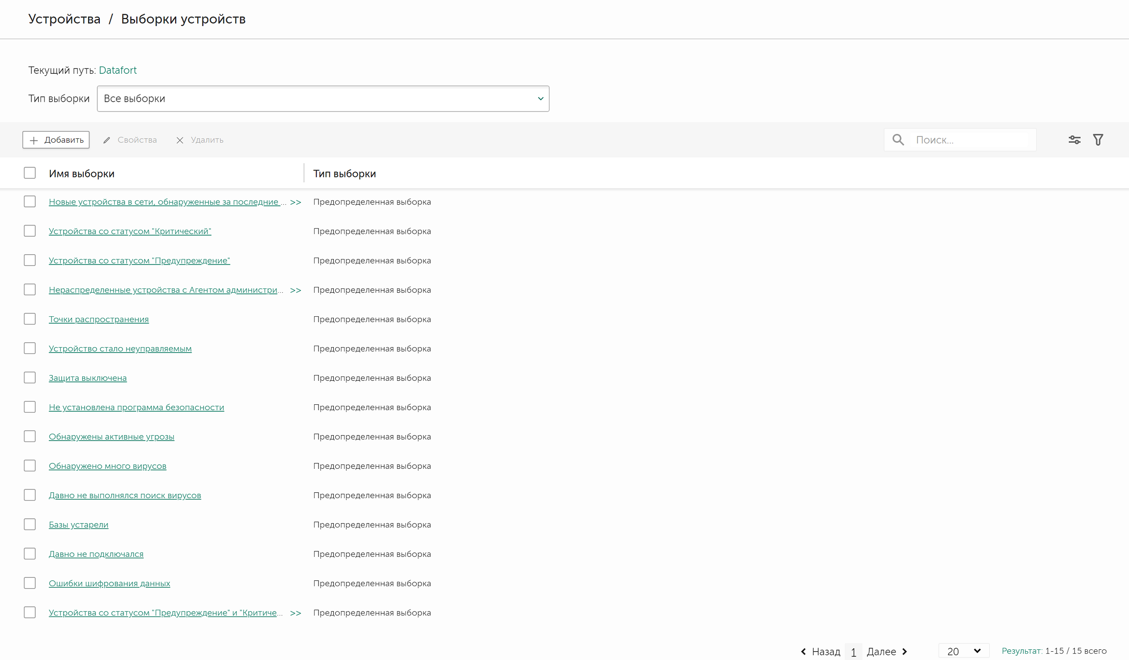The height and width of the screenshot is (660, 1129).
Task: Check the box for 'Давно не подключался'
Action: (x=30, y=553)
